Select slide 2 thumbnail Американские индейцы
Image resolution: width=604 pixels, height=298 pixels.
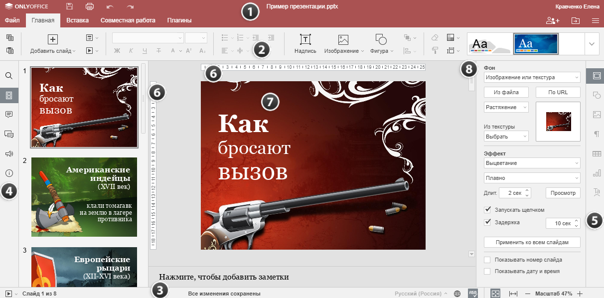pyautogui.click(x=84, y=197)
